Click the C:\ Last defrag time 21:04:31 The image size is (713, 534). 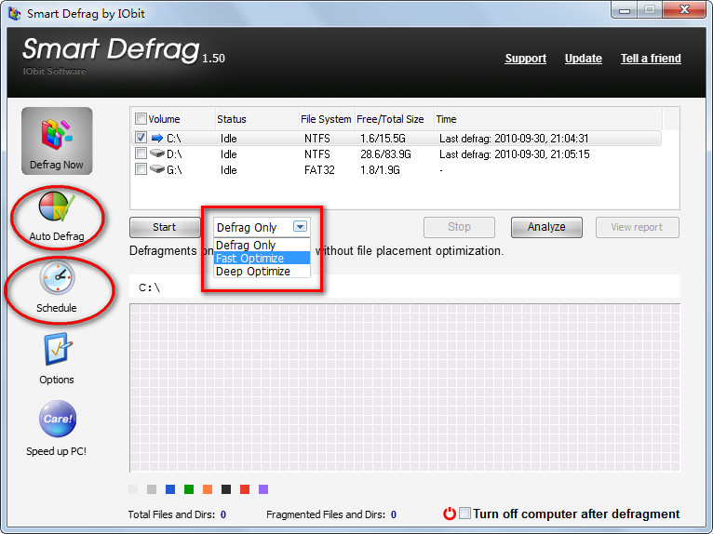514,139
